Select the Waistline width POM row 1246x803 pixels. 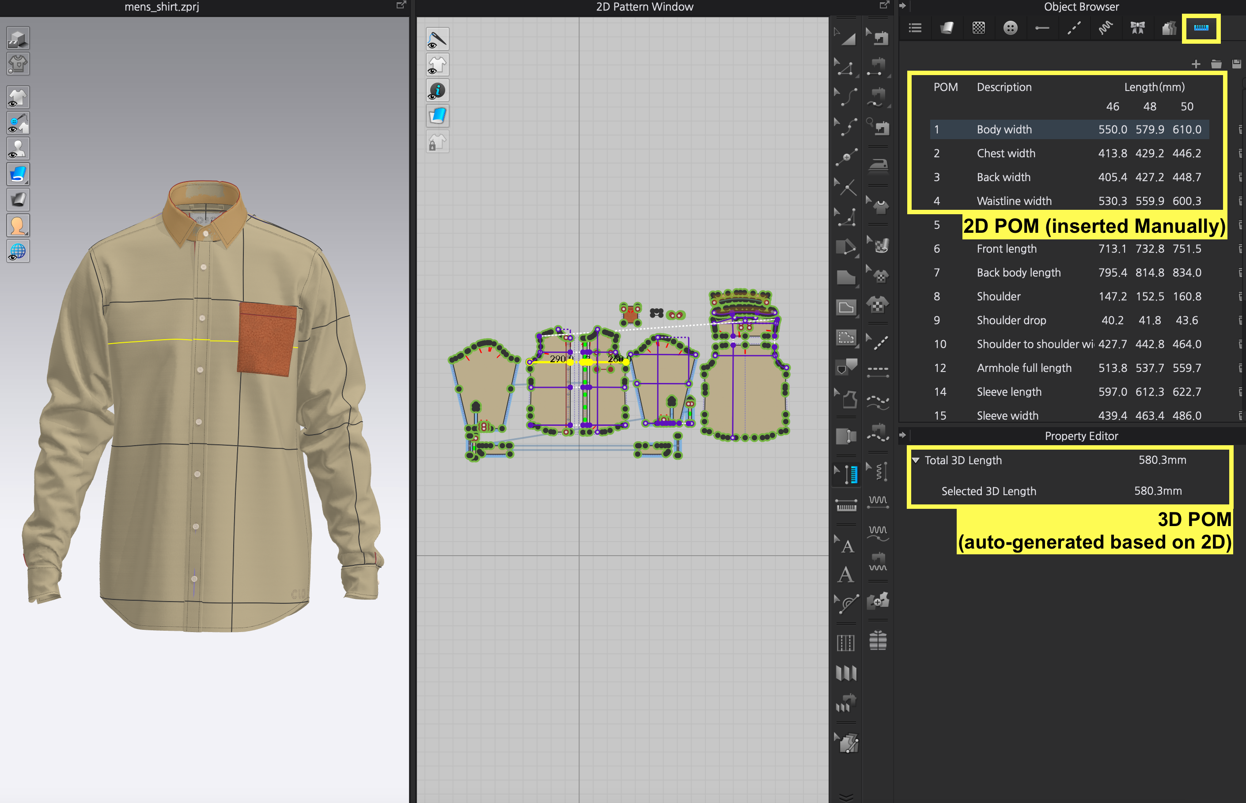pos(1069,201)
